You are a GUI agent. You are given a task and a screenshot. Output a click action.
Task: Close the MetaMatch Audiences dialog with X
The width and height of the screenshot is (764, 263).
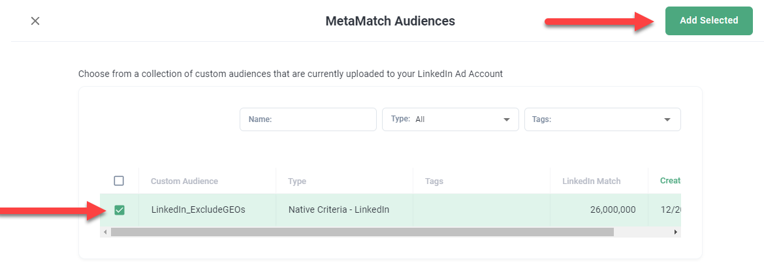pos(35,21)
